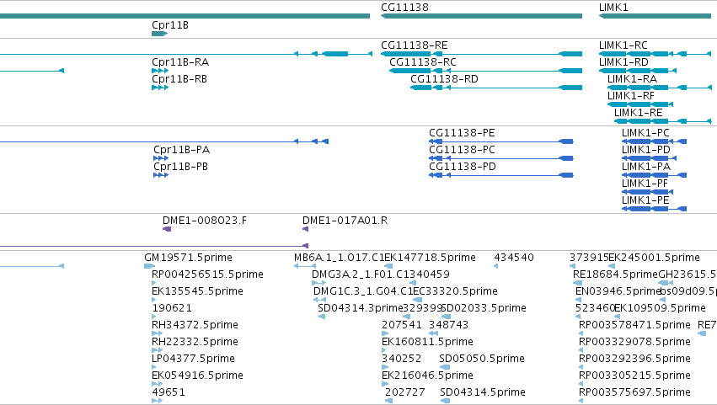Click the Cpr11B-PA protein label
The height and width of the screenshot is (405, 717).
tap(181, 150)
